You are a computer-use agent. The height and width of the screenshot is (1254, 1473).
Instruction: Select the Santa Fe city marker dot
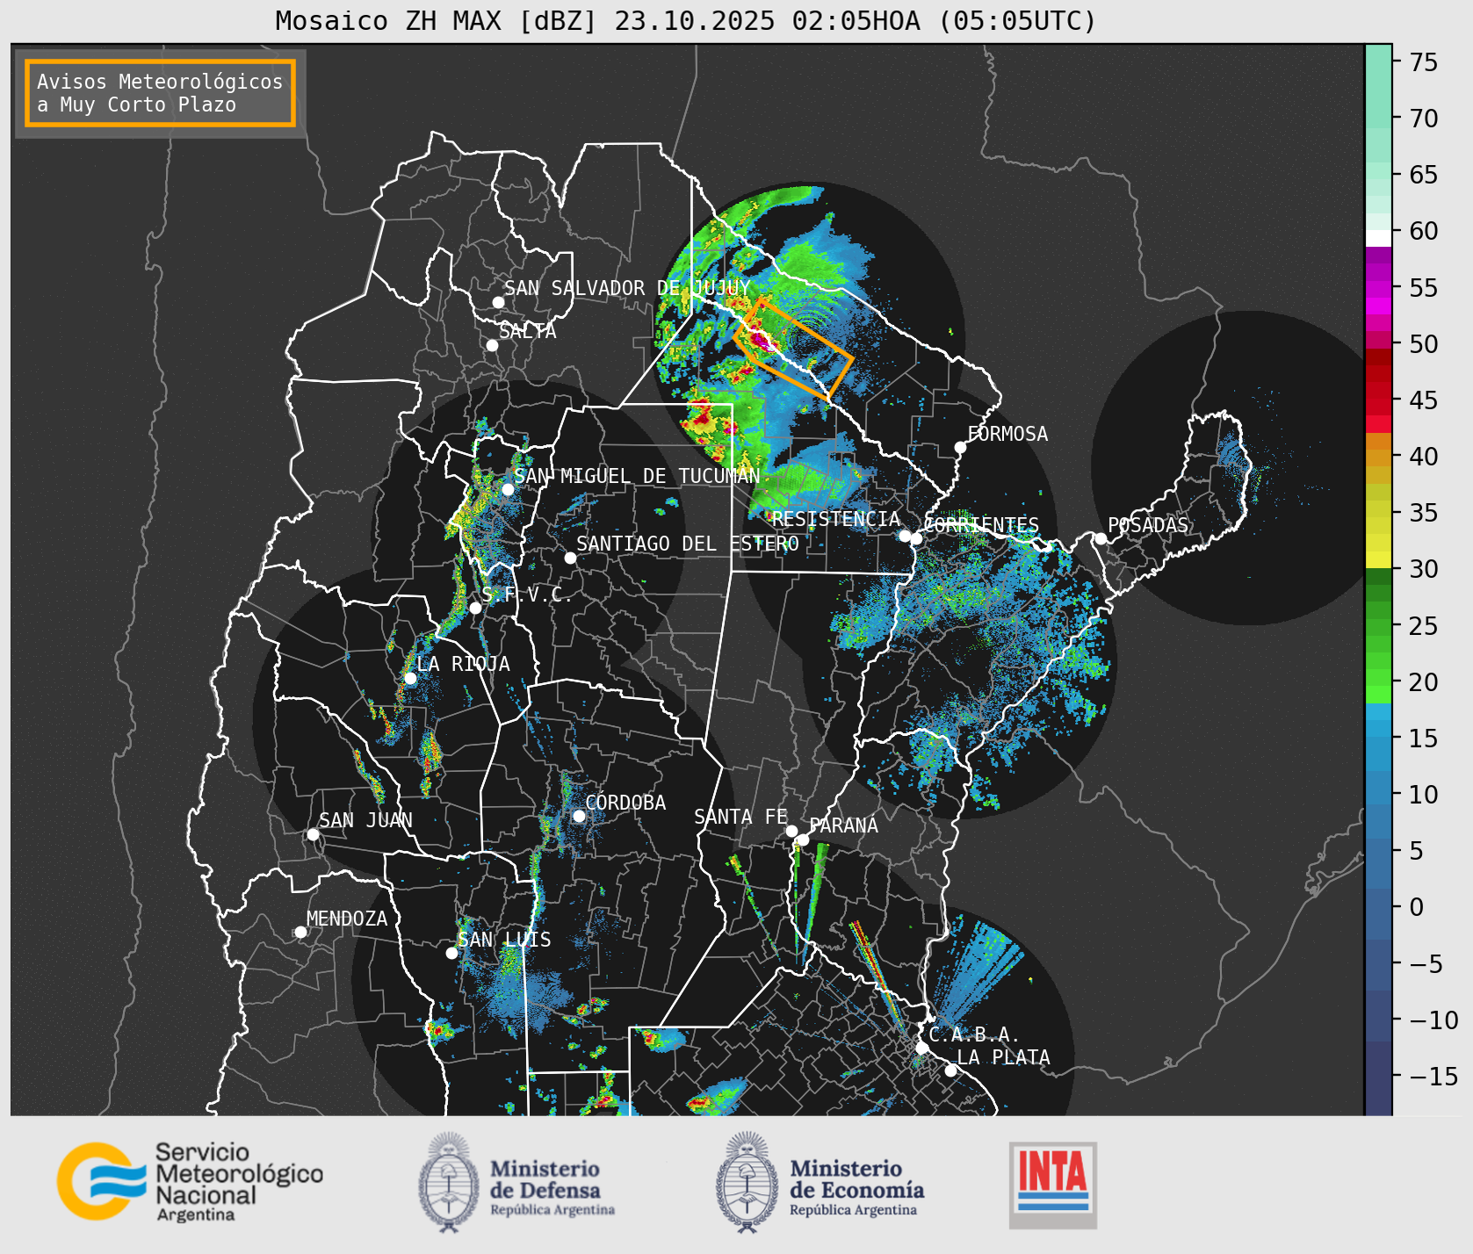[x=791, y=831]
